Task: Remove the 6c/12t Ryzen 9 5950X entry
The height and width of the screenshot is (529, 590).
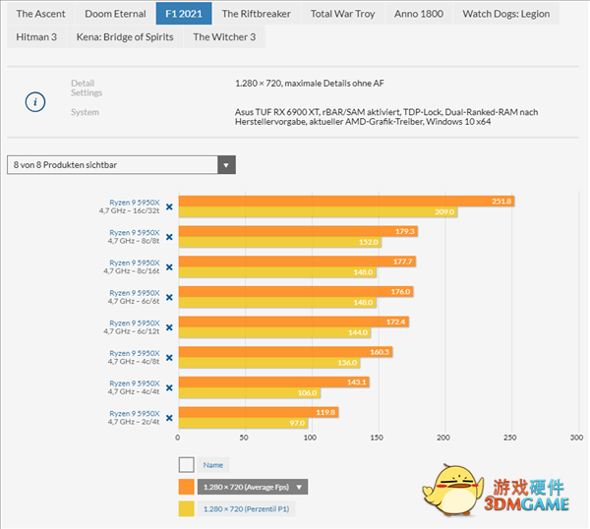Action: pos(169,327)
